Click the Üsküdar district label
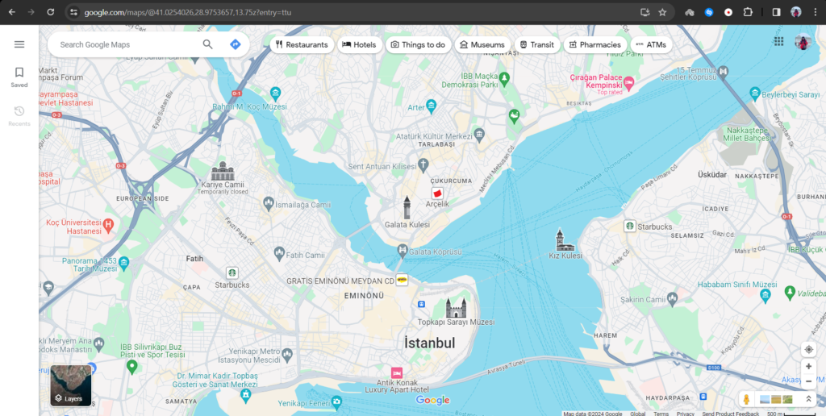826x416 pixels. coord(711,174)
